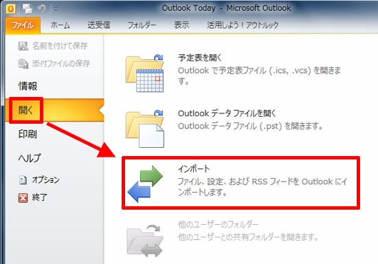Screen dimensions: 378x264
Task: Open the ファイル tab
Action: coord(23,25)
